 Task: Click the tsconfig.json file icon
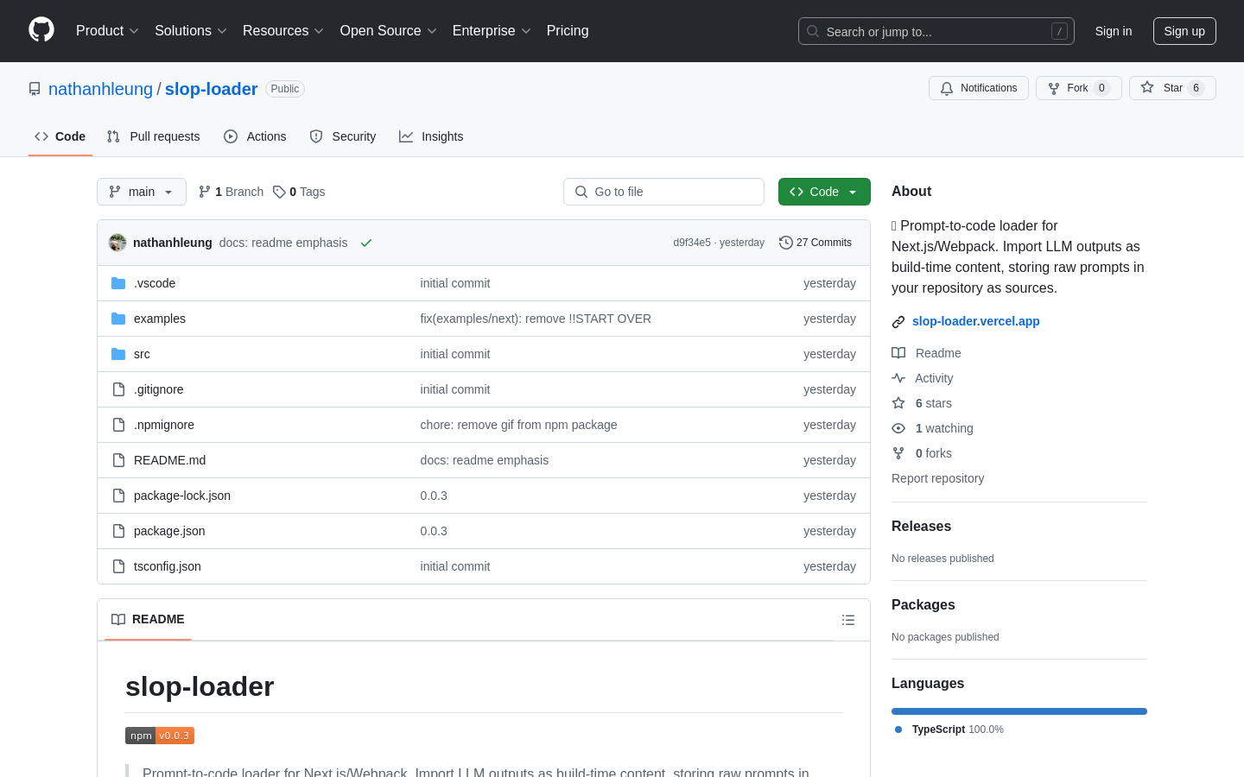point(118,566)
